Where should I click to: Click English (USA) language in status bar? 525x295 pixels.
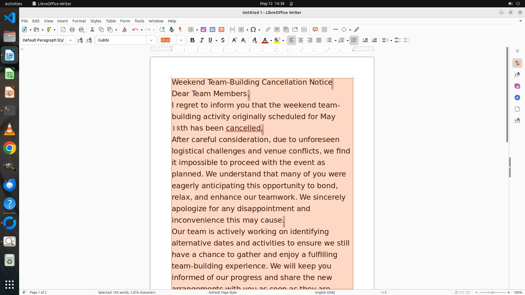tap(325, 292)
